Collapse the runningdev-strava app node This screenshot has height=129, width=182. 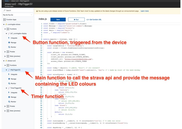(4, 24)
